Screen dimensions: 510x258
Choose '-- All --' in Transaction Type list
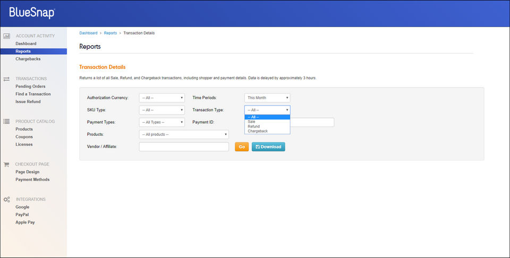[267, 117]
